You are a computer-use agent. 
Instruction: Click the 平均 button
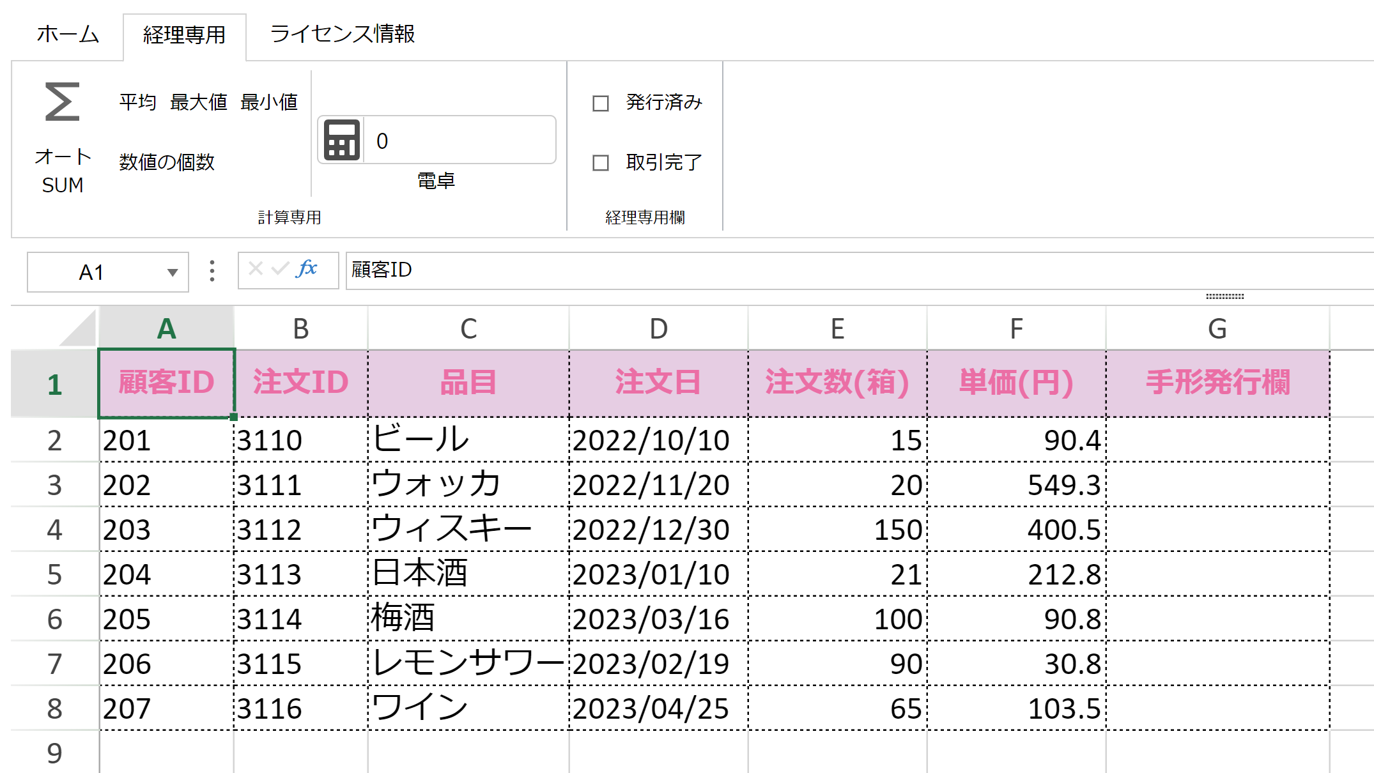[x=138, y=102]
